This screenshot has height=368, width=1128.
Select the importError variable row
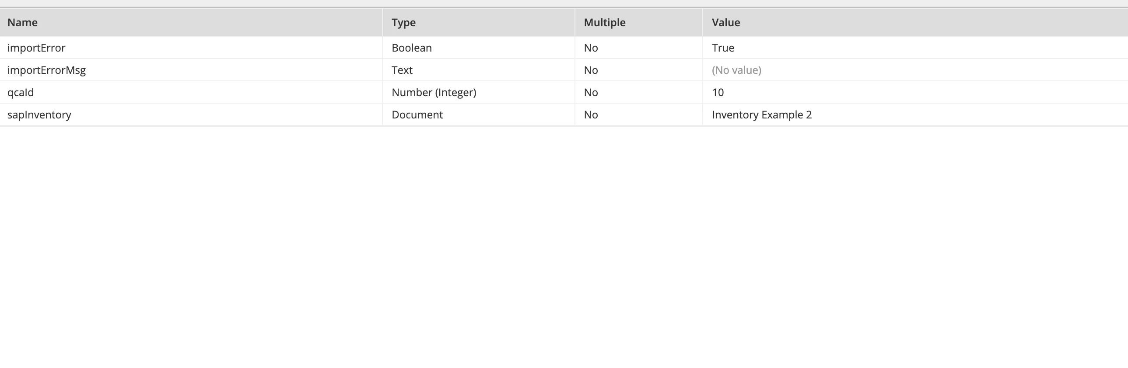(x=564, y=48)
